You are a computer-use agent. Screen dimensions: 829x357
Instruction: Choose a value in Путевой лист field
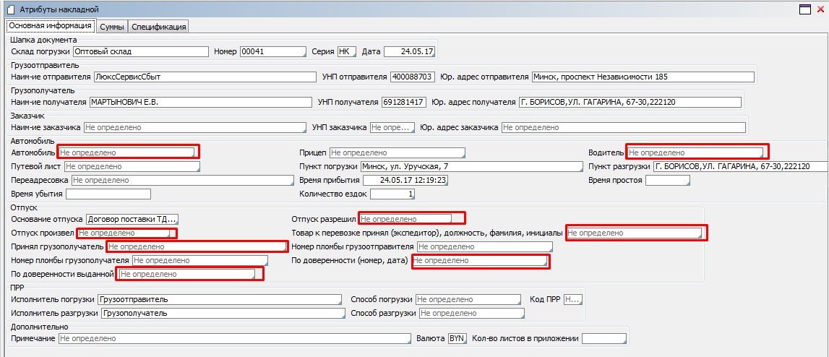point(130,166)
